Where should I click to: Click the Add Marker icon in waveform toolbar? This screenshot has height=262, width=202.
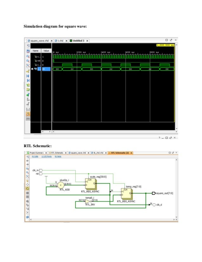point(28,95)
